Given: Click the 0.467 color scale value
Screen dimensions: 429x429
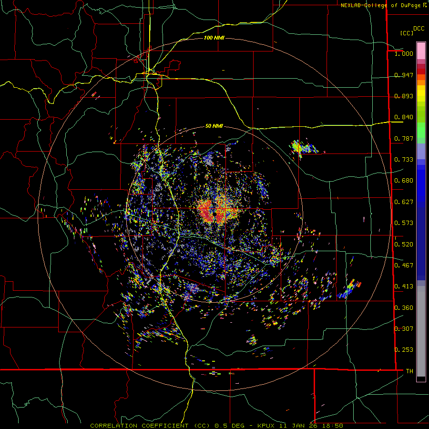Looking at the screenshot, I should [x=404, y=266].
